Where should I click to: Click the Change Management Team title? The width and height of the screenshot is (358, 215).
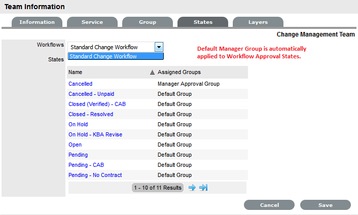tap(316, 34)
